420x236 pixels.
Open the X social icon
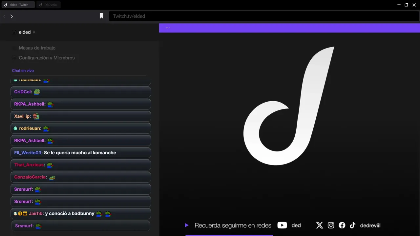[320, 225]
